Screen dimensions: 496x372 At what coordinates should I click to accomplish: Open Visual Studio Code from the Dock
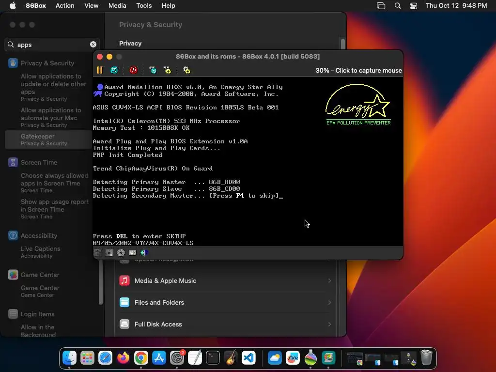click(x=248, y=358)
